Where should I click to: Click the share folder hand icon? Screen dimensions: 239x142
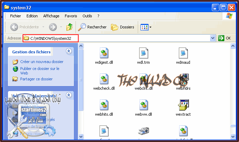click(x=15, y=79)
